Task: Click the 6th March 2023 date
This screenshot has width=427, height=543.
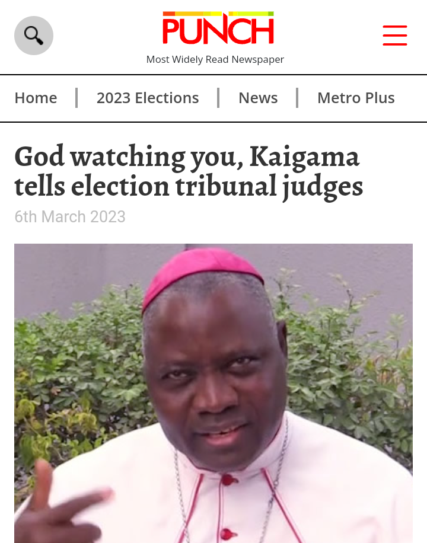Action: coord(69,217)
